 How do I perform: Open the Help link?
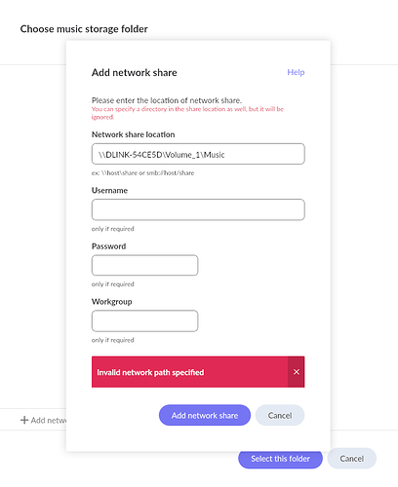296,72
